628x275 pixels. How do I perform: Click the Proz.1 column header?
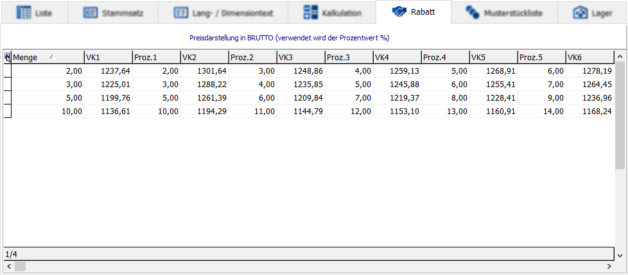(x=156, y=58)
